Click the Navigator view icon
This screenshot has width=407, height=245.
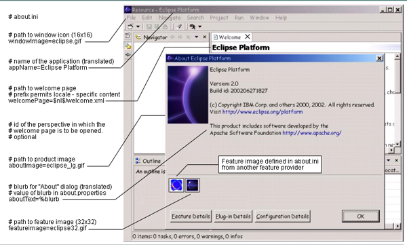point(138,37)
